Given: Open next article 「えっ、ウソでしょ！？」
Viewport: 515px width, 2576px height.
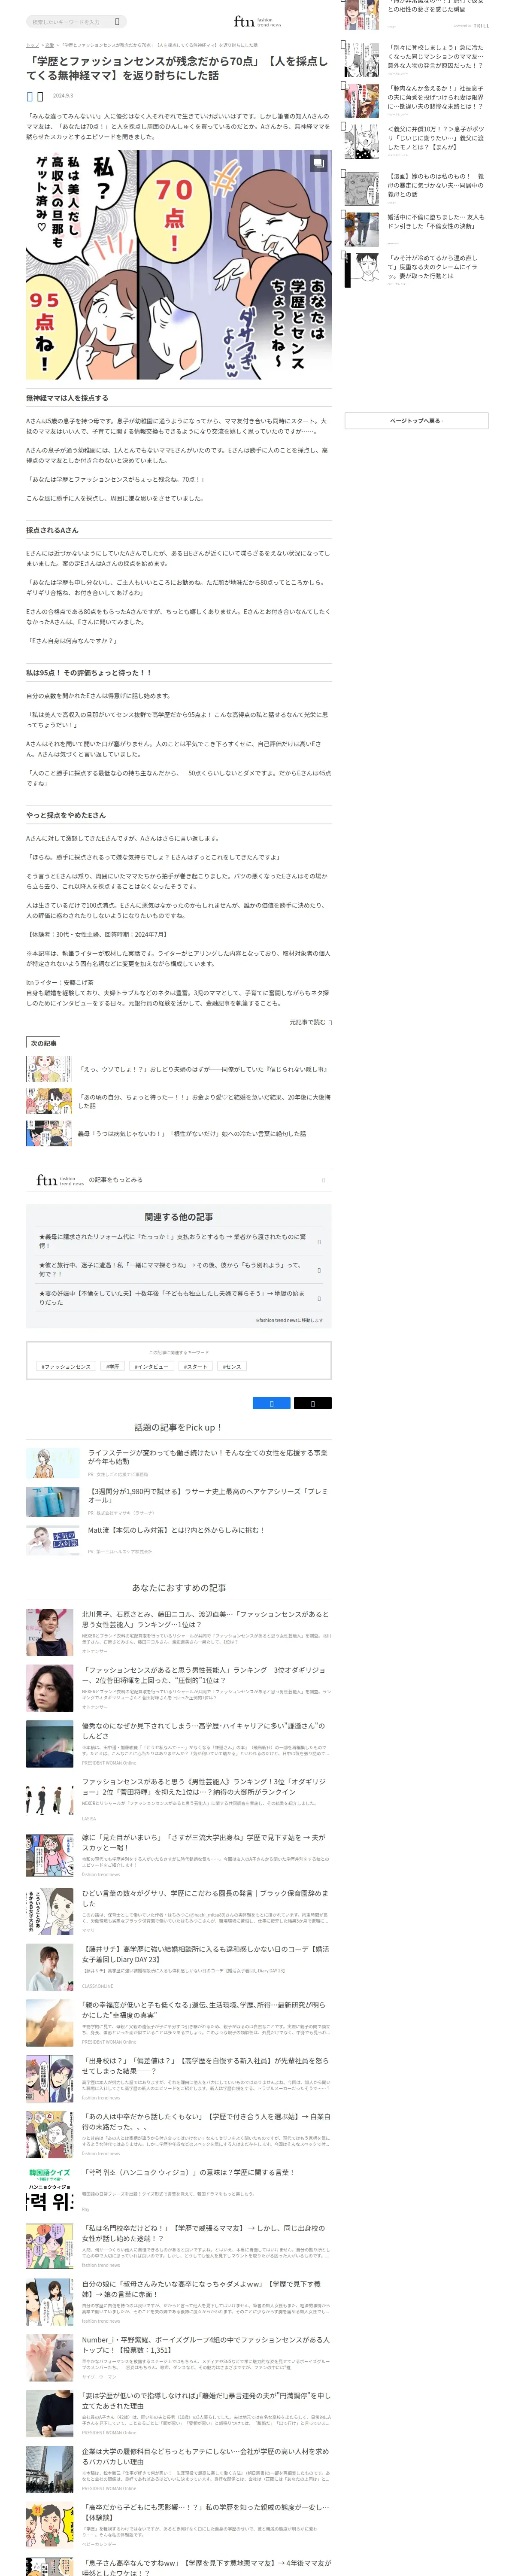Looking at the screenshot, I should click(203, 1069).
